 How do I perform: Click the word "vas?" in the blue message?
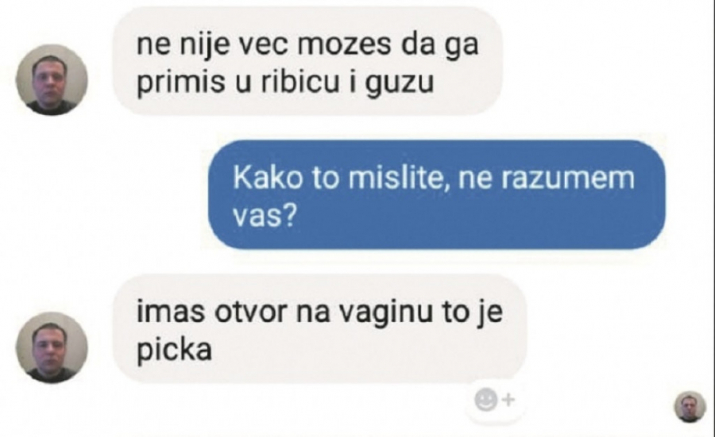coord(265,215)
